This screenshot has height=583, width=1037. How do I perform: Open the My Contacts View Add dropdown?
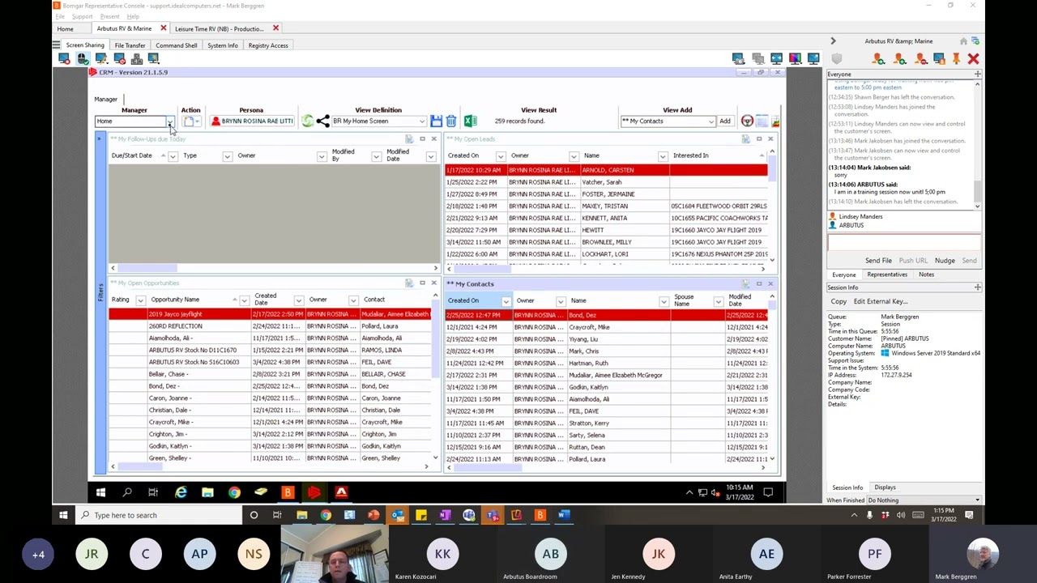click(x=711, y=121)
